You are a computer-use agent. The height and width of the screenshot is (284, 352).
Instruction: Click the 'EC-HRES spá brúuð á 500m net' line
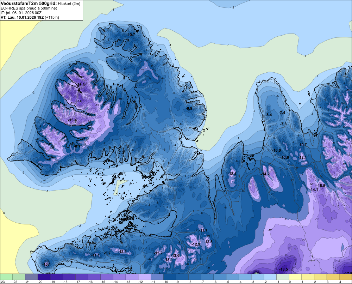tap(29, 8)
